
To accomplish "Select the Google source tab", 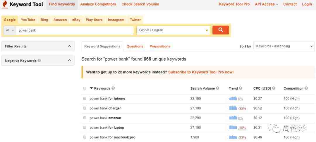I will (x=10, y=20).
